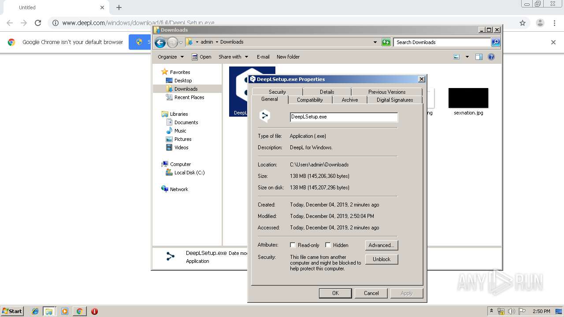Click the Explorer help question mark icon
Screen dimensions: 564x317
[491, 57]
